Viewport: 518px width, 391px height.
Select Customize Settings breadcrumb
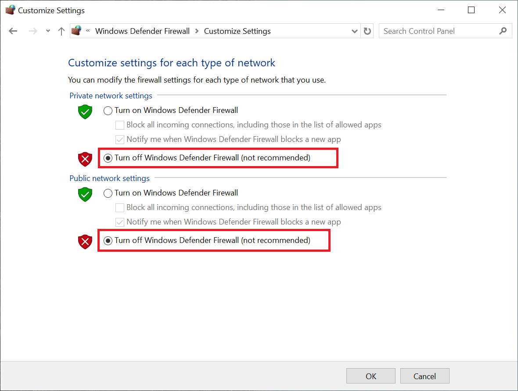[x=237, y=31]
